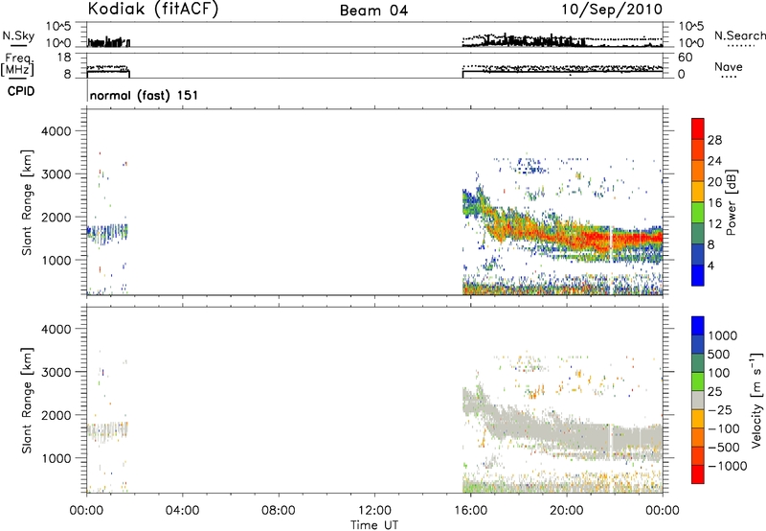Select the "N.Search" legend label
Viewport: 766px width, 531px height.
coord(739,35)
